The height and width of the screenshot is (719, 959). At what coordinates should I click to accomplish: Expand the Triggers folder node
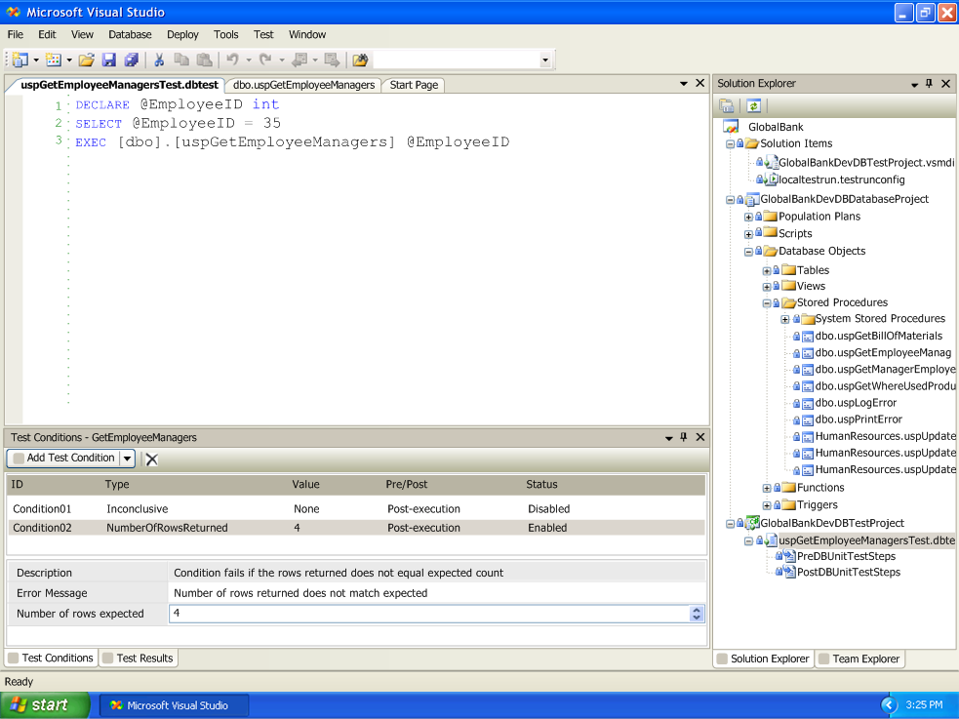[x=767, y=505]
